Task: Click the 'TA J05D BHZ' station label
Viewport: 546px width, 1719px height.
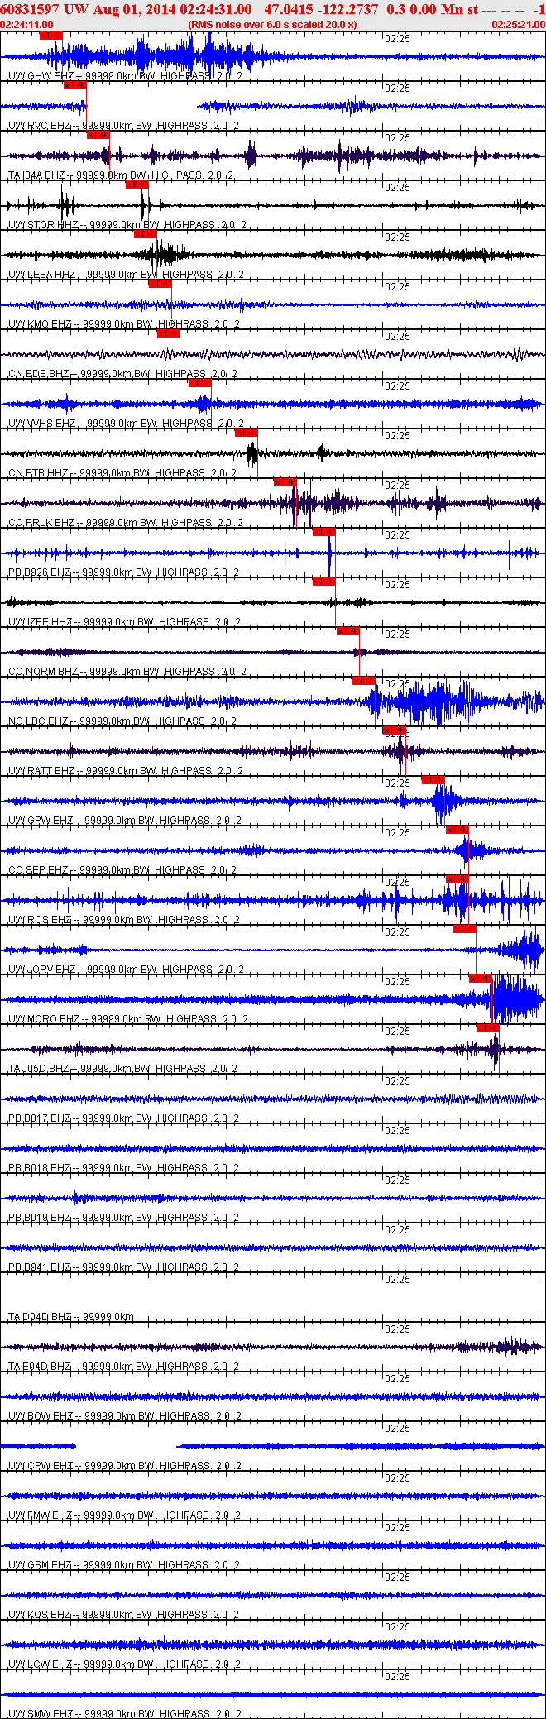Action: point(39,1069)
